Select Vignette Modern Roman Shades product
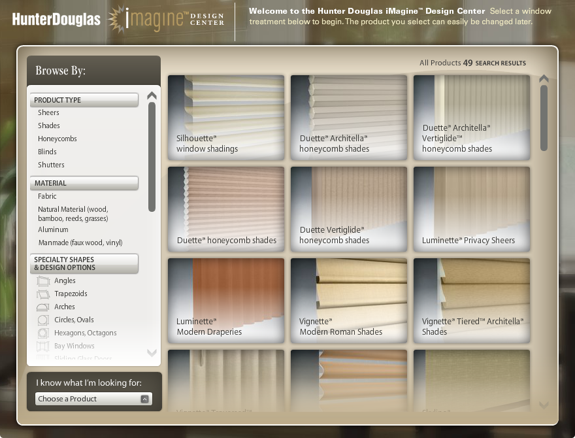 (x=349, y=301)
